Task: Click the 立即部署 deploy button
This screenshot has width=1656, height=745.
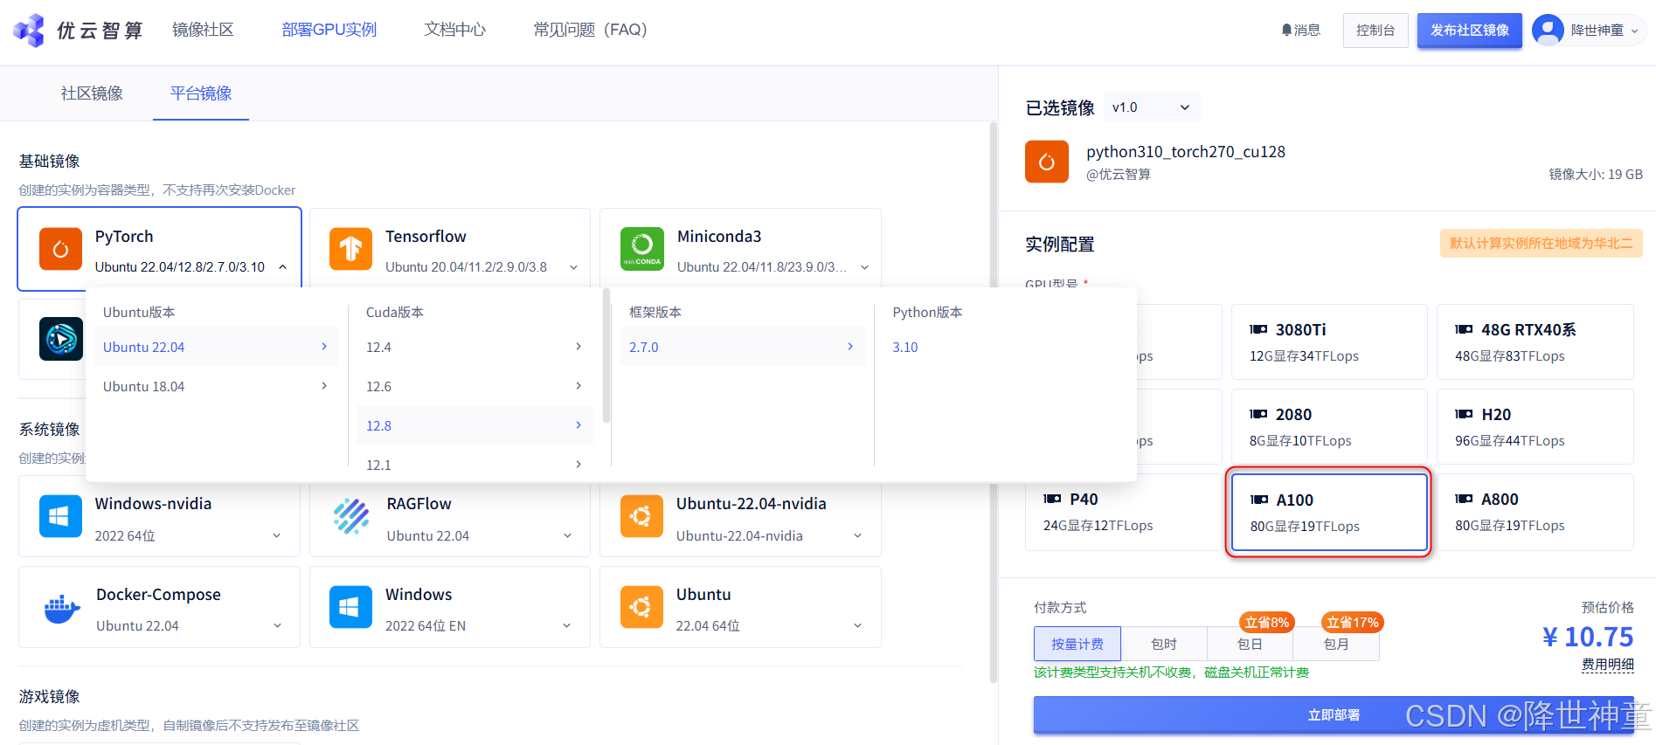Action: click(1334, 714)
